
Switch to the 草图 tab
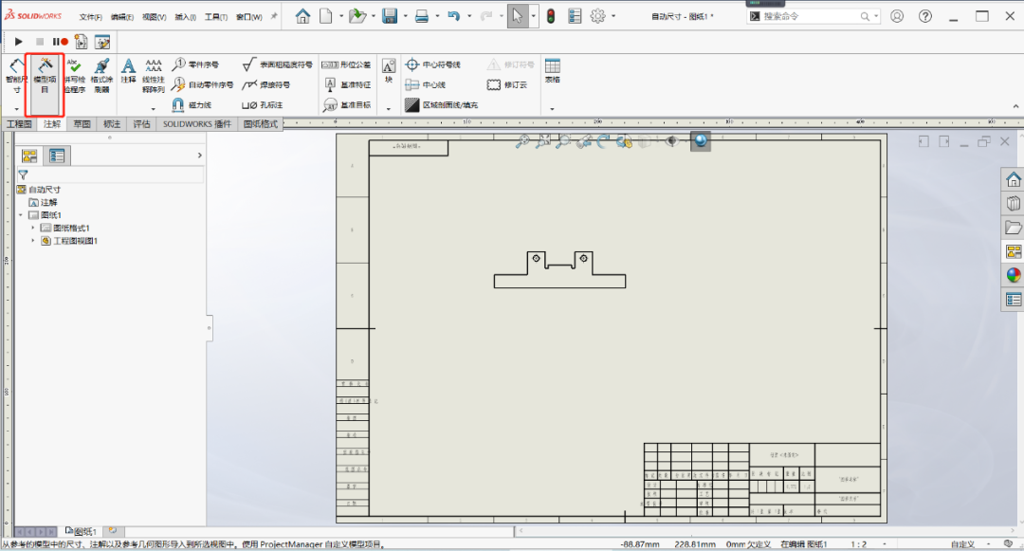[x=82, y=124]
